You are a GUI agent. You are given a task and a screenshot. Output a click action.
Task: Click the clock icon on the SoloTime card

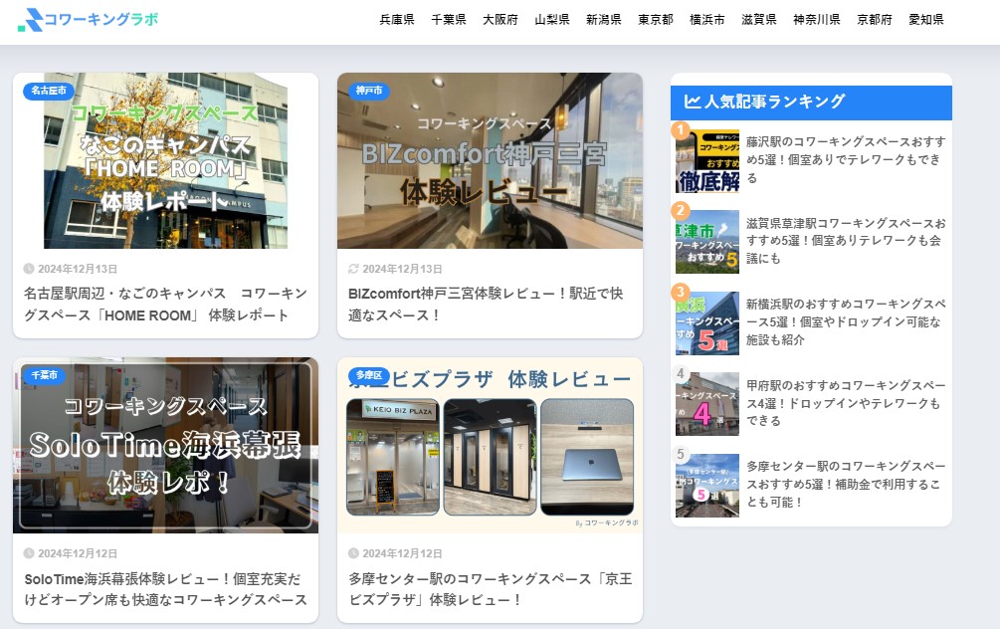(x=29, y=553)
